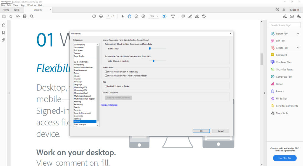The height and width of the screenshot is (166, 303).
Task: Close the Welcome document tab
Action: (50, 10)
